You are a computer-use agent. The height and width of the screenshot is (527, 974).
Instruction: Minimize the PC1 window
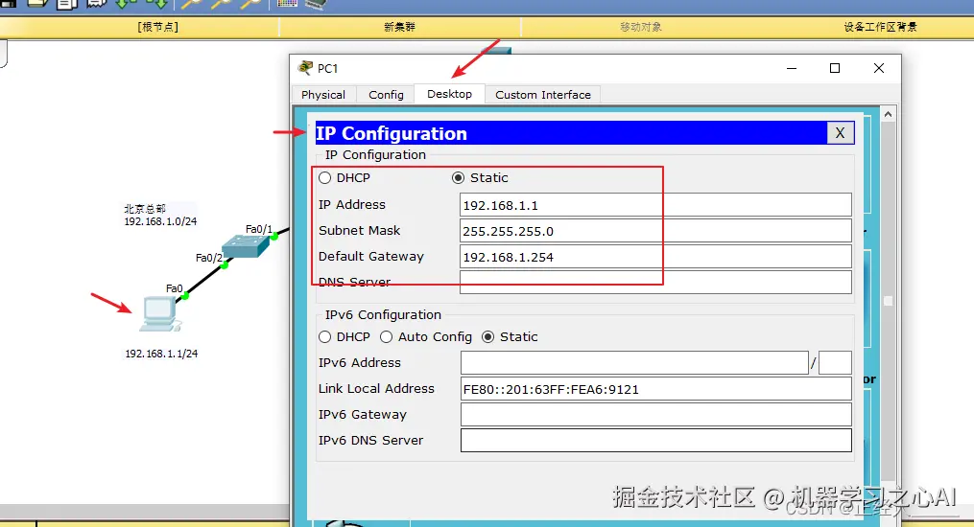[x=792, y=68]
